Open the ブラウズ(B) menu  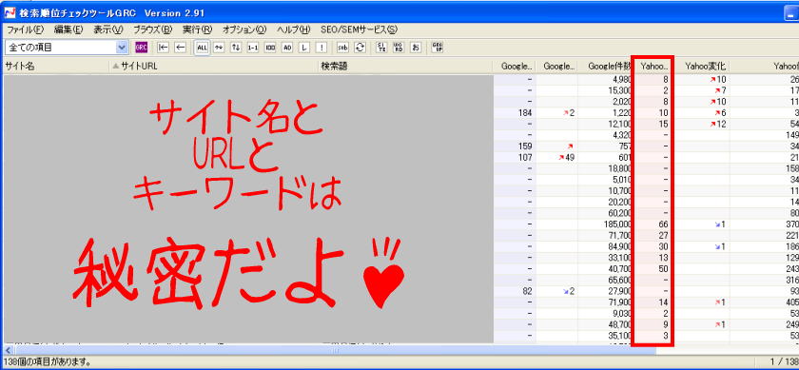(153, 29)
